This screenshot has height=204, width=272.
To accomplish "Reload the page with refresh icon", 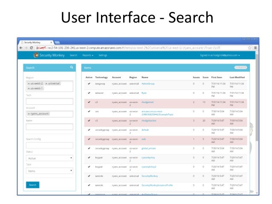I will (x=32, y=48).
